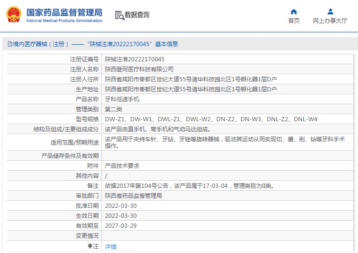Click the intended use description text
The width and height of the screenshot is (358, 253).
[225, 142]
